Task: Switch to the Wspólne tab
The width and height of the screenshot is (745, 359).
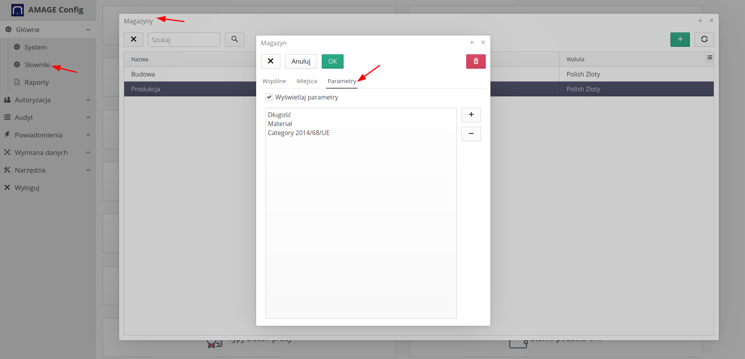Action: pyautogui.click(x=274, y=81)
